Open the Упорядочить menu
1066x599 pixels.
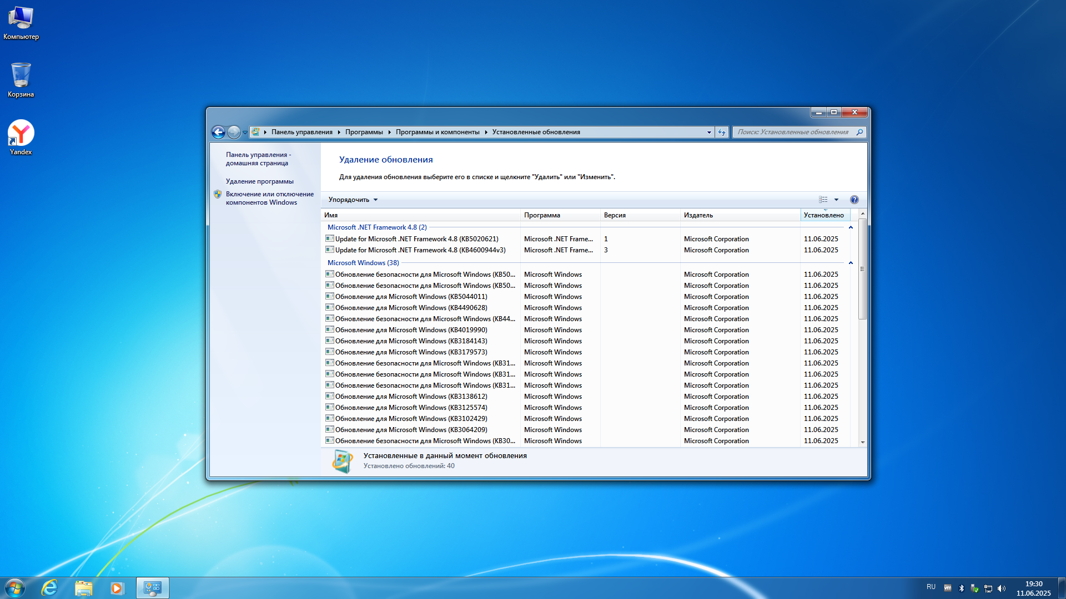pos(353,200)
